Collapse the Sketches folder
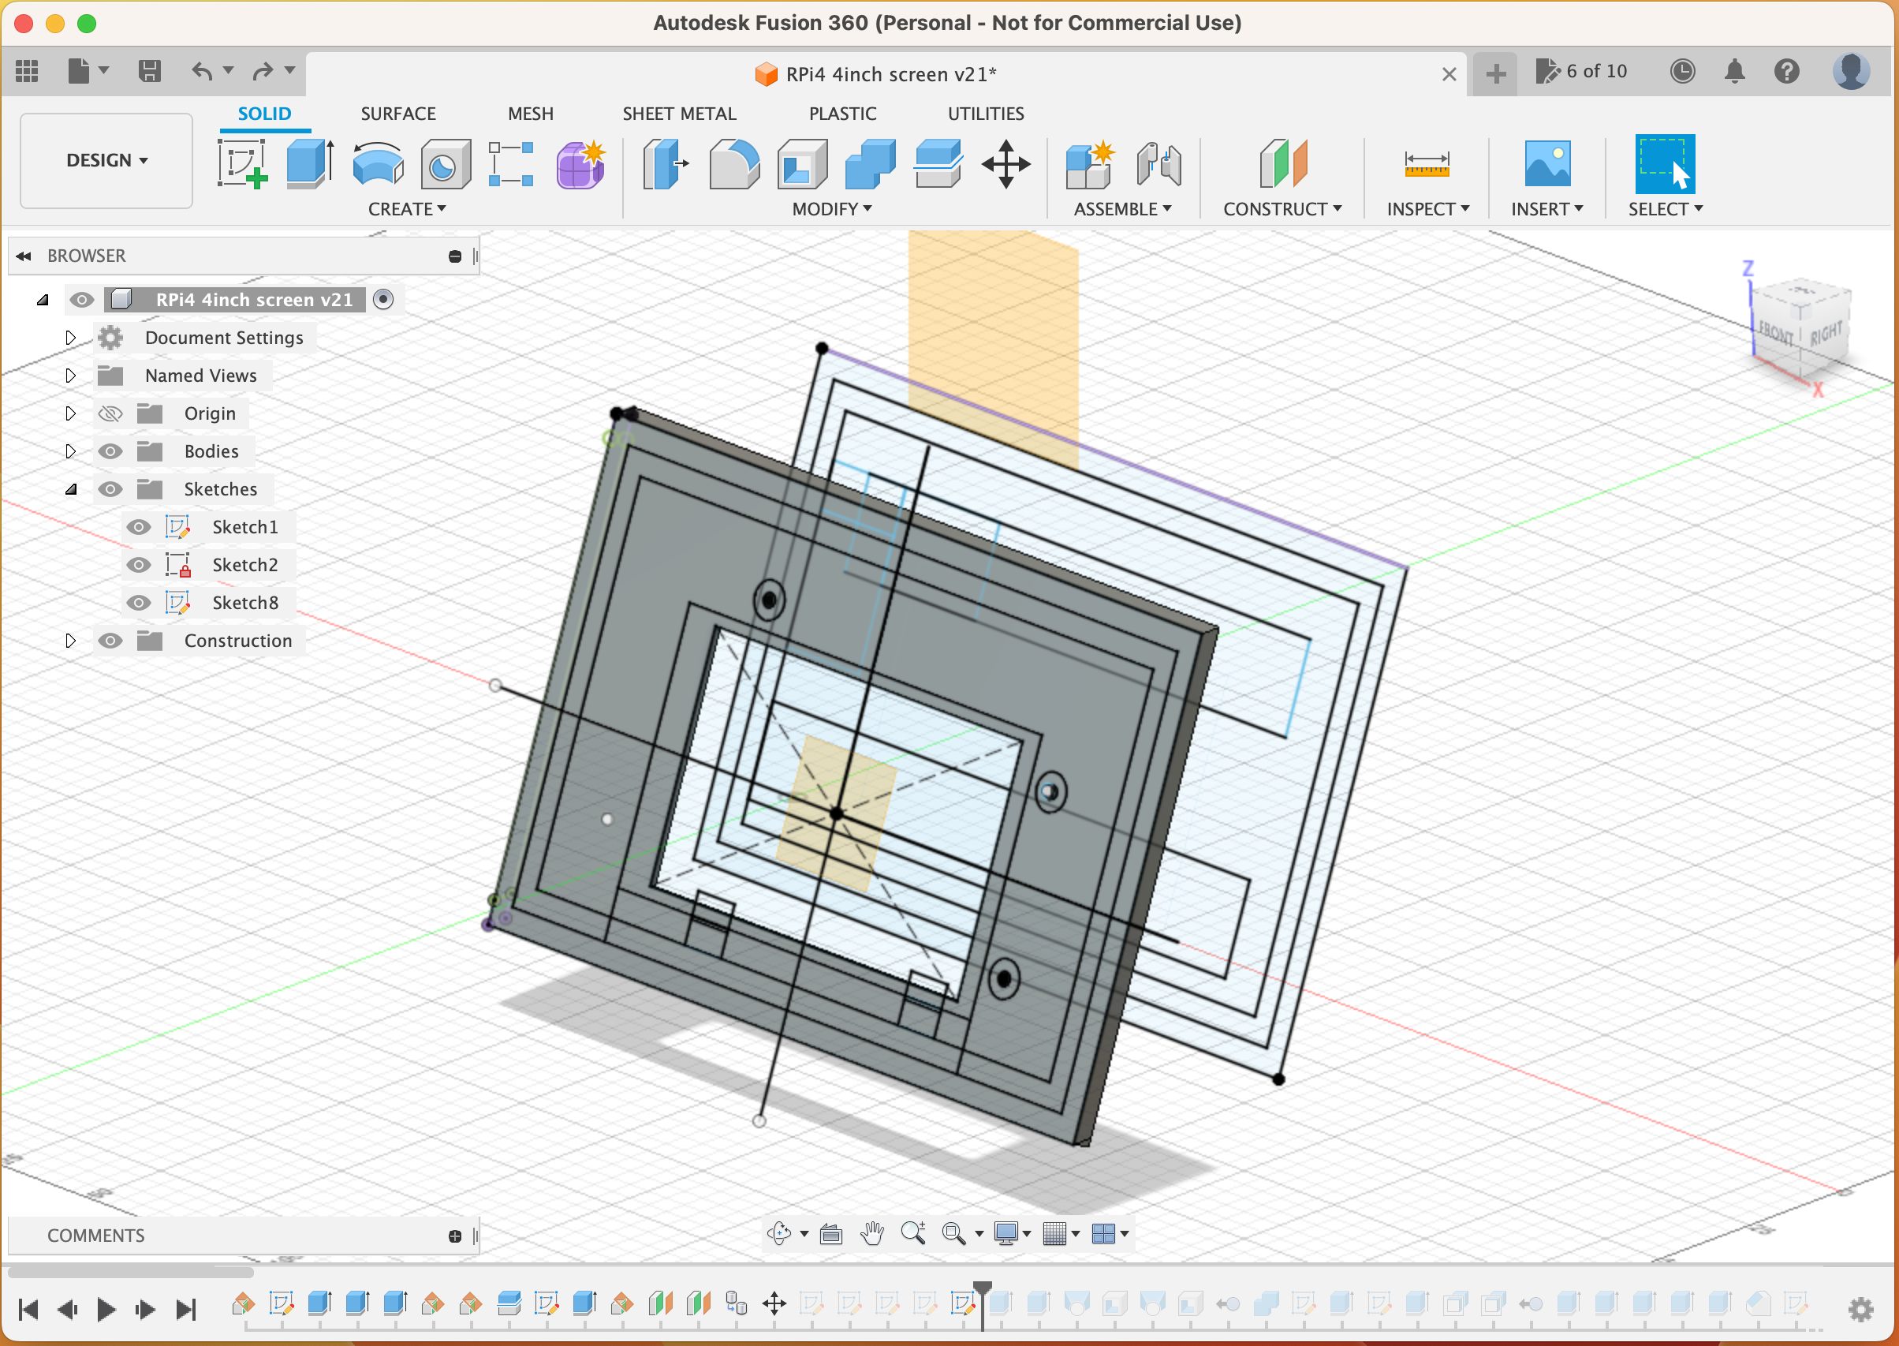The image size is (1899, 1346). coord(71,490)
